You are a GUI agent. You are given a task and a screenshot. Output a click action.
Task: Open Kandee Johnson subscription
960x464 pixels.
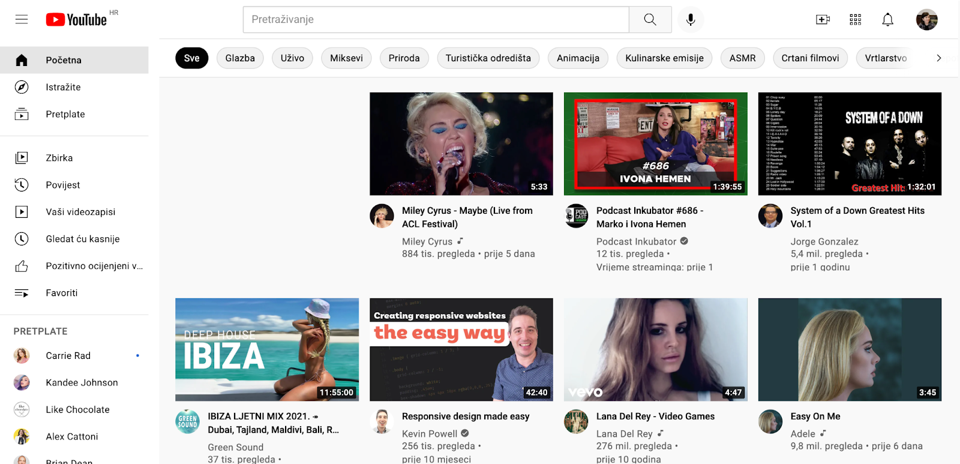coord(74,382)
